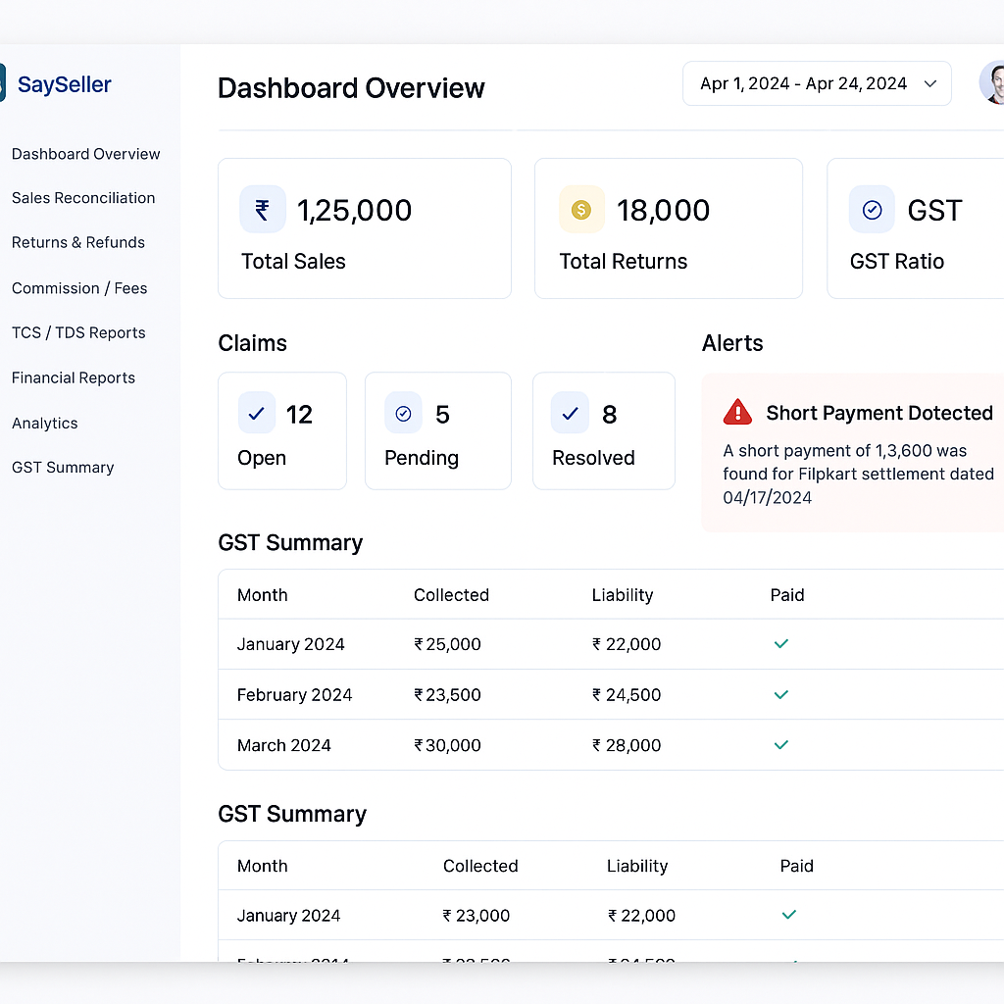Click the gold coin Total Returns icon
This screenshot has height=1004, width=1004.
point(581,210)
